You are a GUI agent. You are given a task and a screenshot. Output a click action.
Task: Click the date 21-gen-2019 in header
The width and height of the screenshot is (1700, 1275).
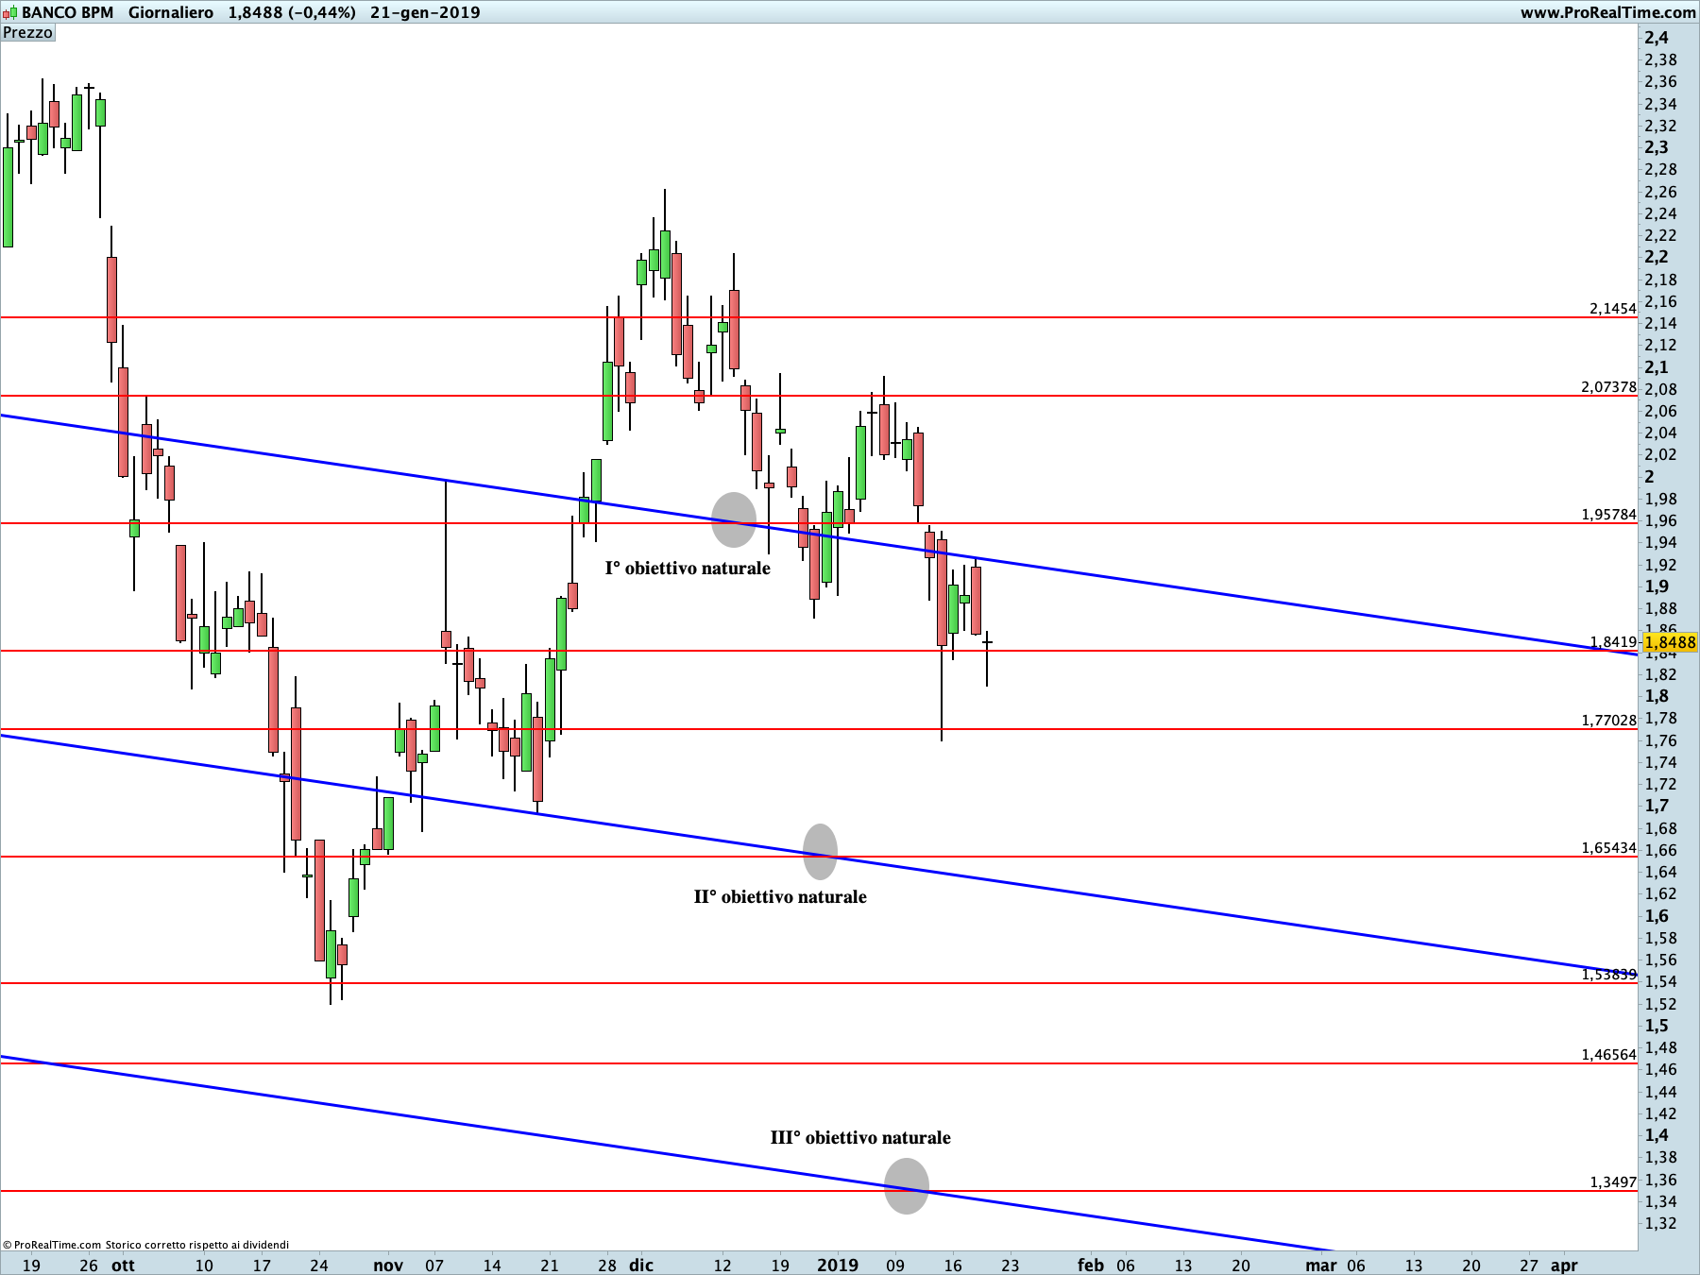(x=425, y=12)
